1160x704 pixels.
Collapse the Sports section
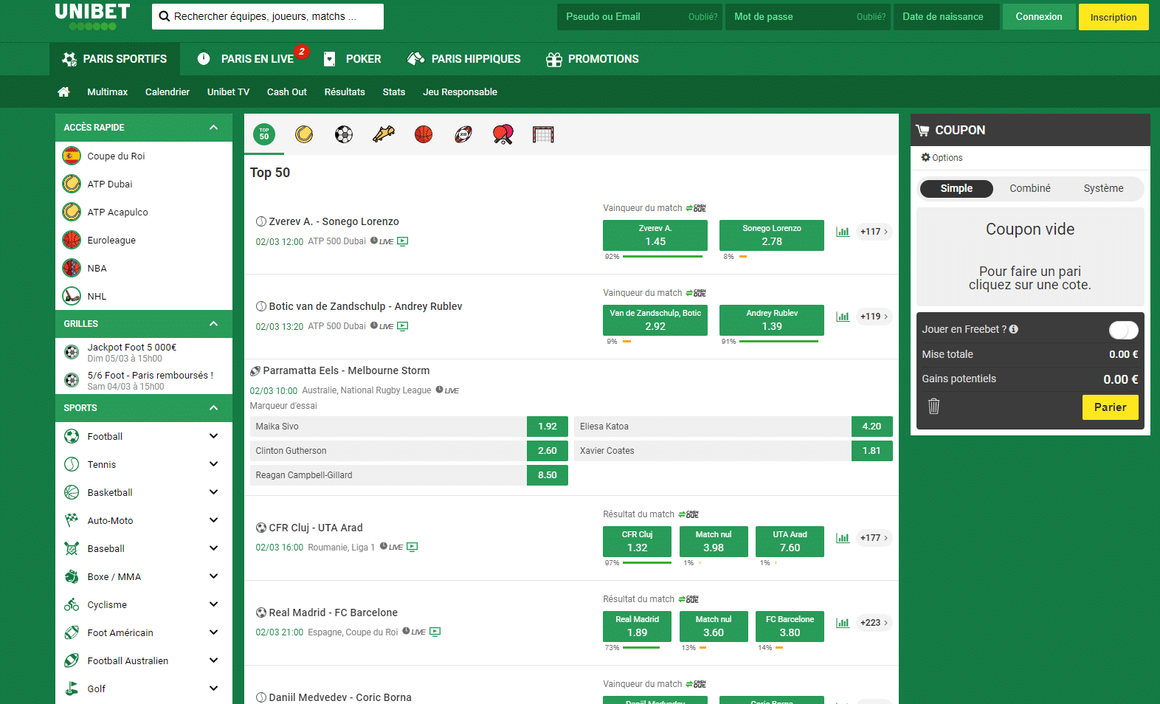pos(214,408)
